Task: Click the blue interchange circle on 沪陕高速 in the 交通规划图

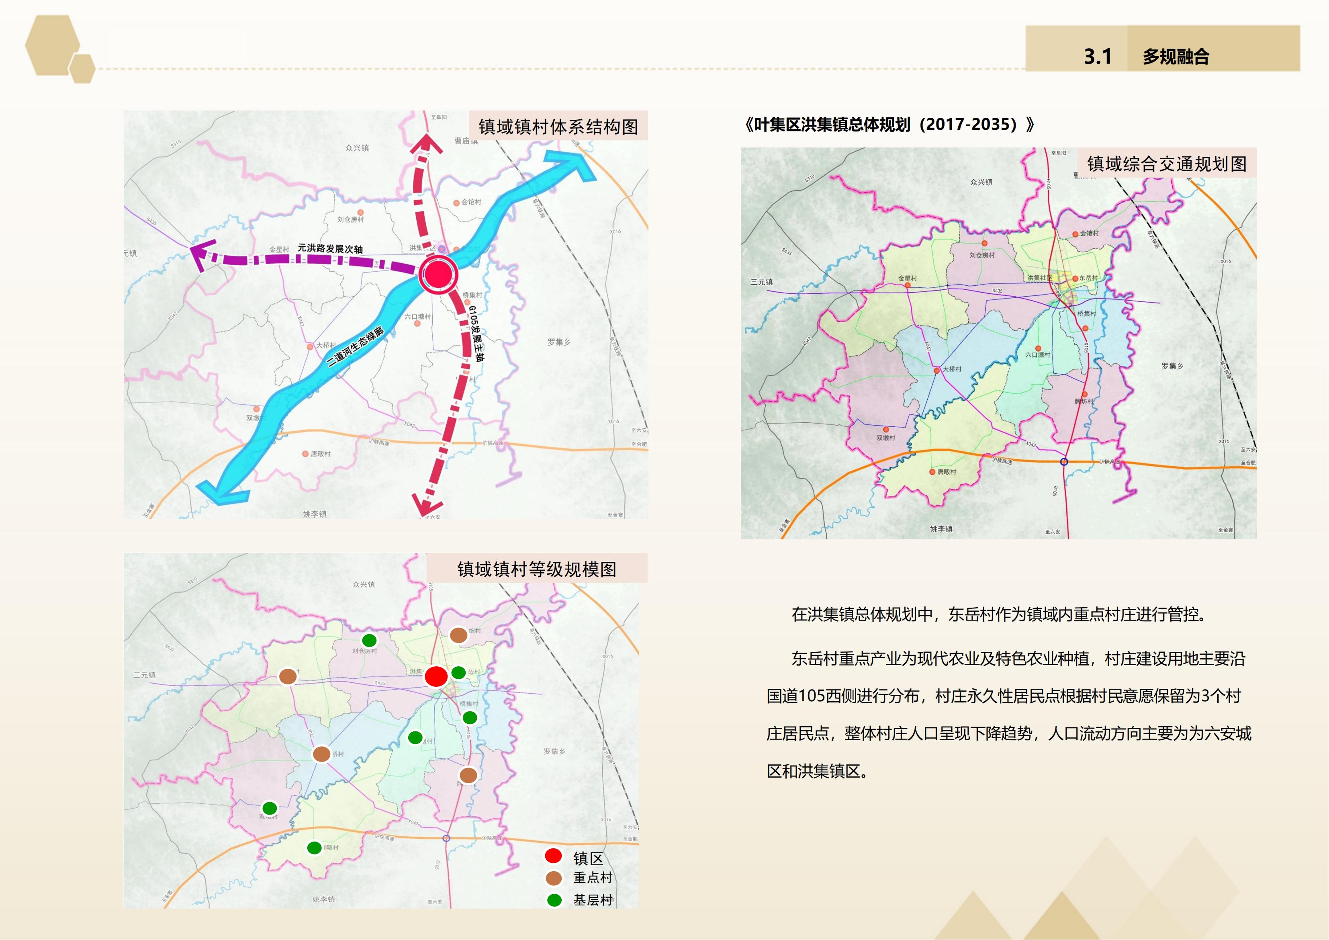Action: coord(1064,462)
